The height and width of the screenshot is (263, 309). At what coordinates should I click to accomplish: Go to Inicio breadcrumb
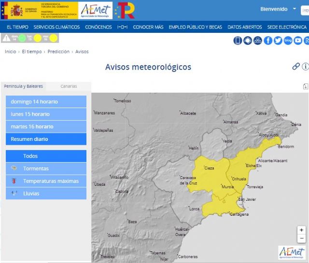click(11, 52)
